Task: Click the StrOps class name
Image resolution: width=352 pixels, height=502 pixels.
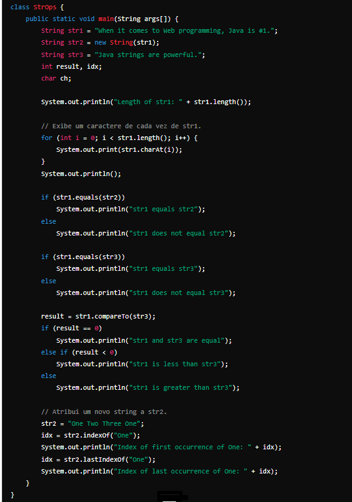Action: point(45,7)
